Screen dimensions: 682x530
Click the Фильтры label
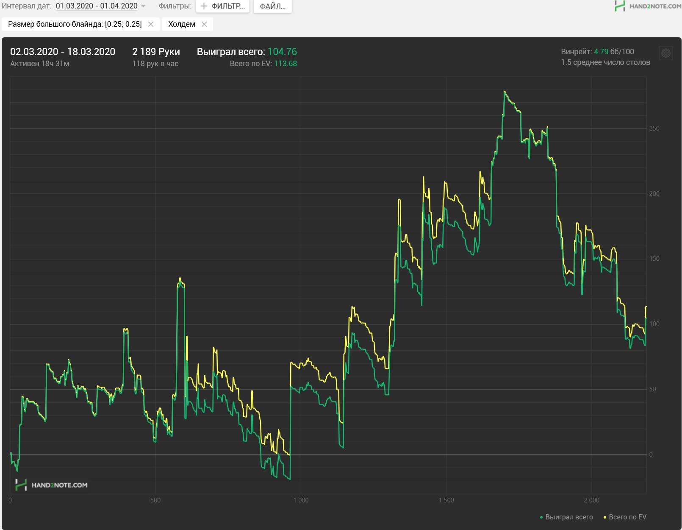[x=175, y=6]
